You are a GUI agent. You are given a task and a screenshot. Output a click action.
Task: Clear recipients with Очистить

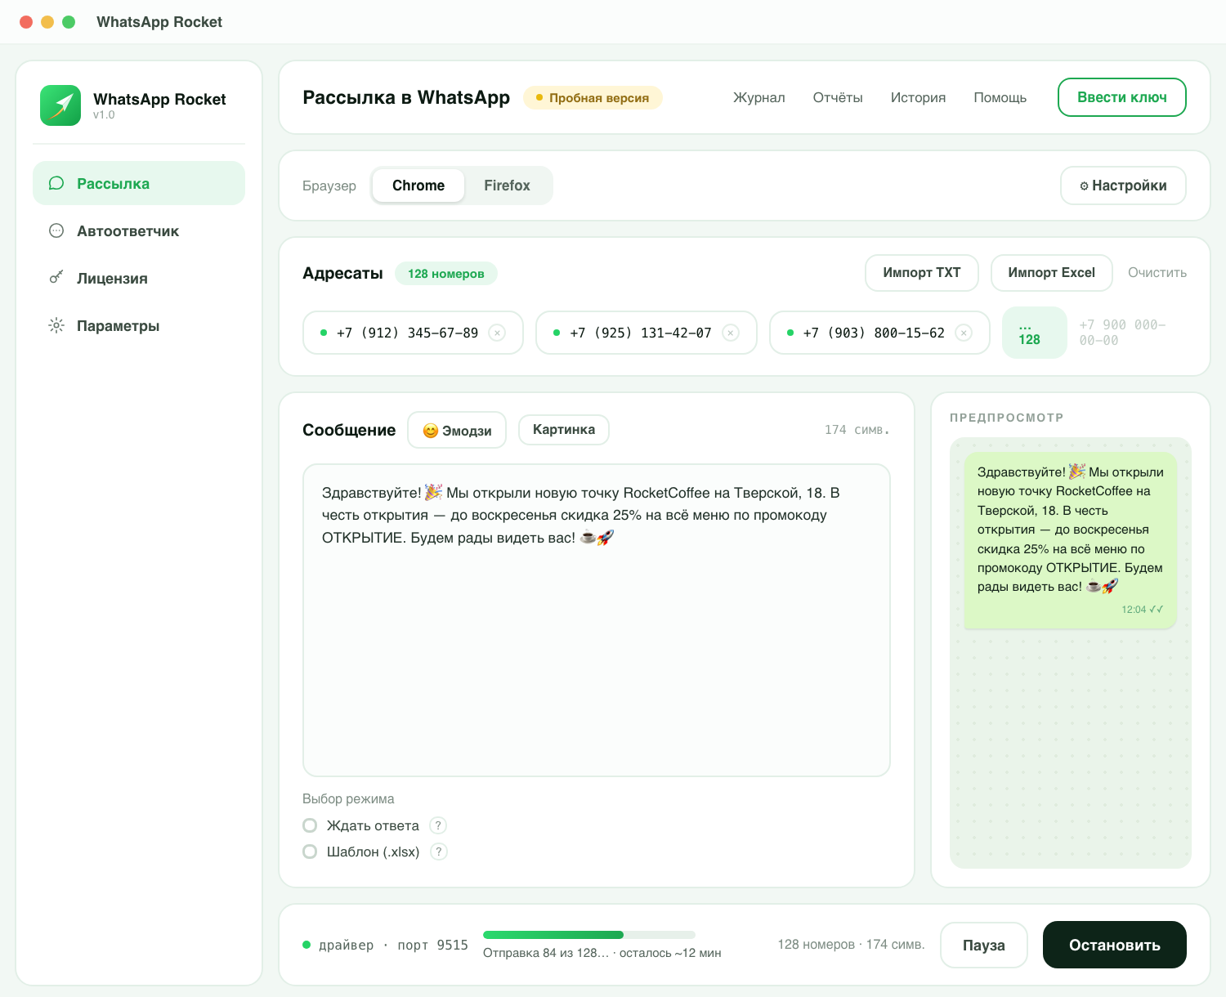pyautogui.click(x=1157, y=272)
